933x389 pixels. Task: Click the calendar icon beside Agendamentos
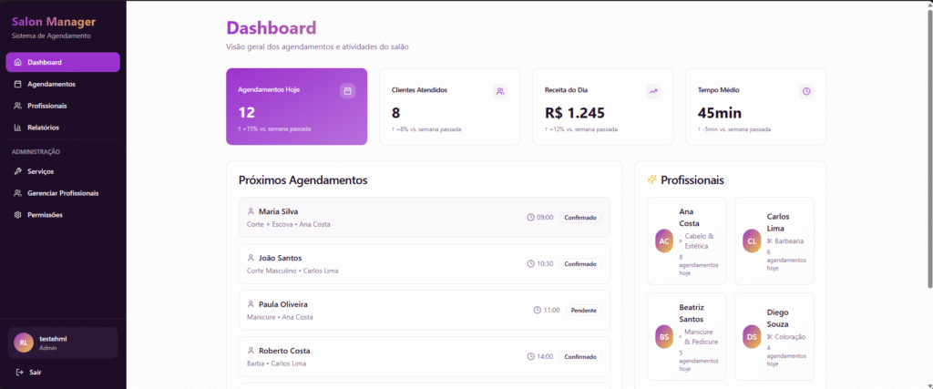18,84
